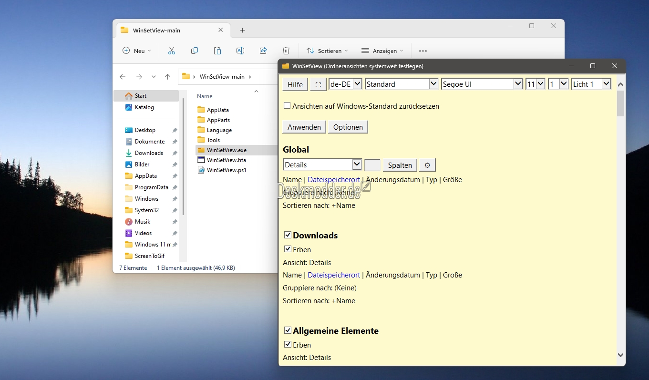
Task: Open Desktop in Explorer sidebar
Action: 146,130
